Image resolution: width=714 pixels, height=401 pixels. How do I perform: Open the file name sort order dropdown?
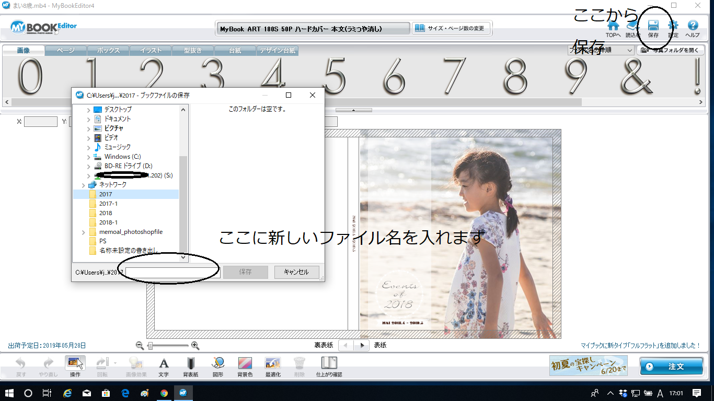[629, 51]
